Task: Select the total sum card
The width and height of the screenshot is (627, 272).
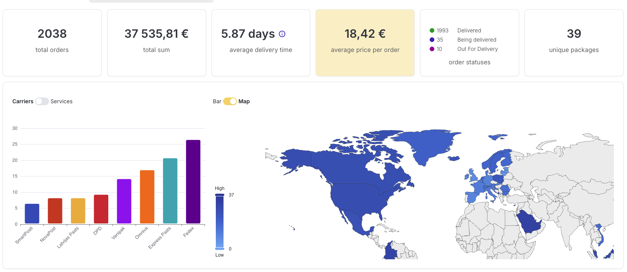Action: coord(156,43)
